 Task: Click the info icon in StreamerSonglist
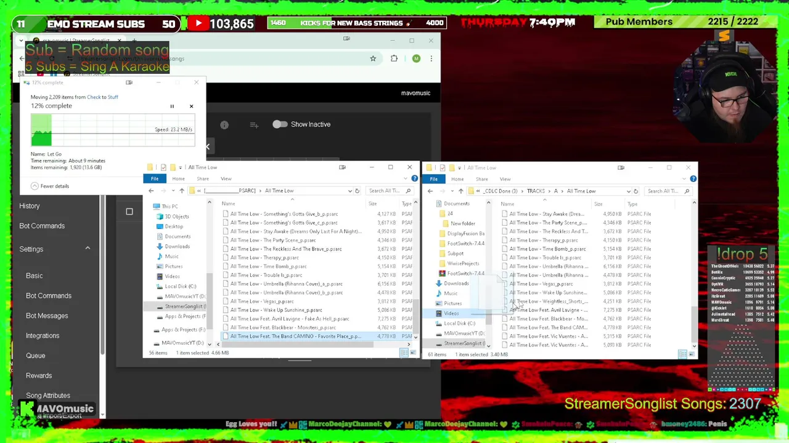224,125
